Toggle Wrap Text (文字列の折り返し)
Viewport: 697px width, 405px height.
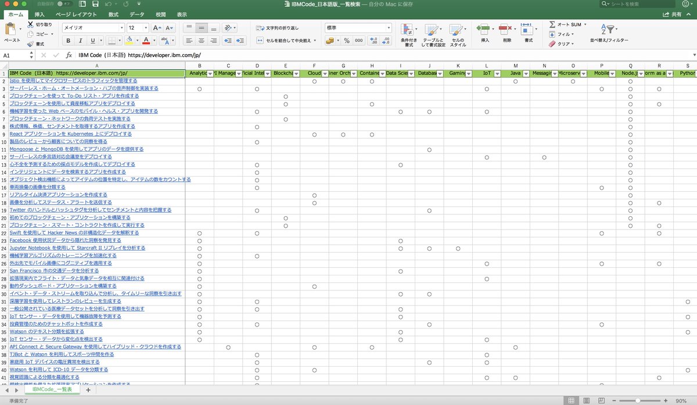coord(278,28)
